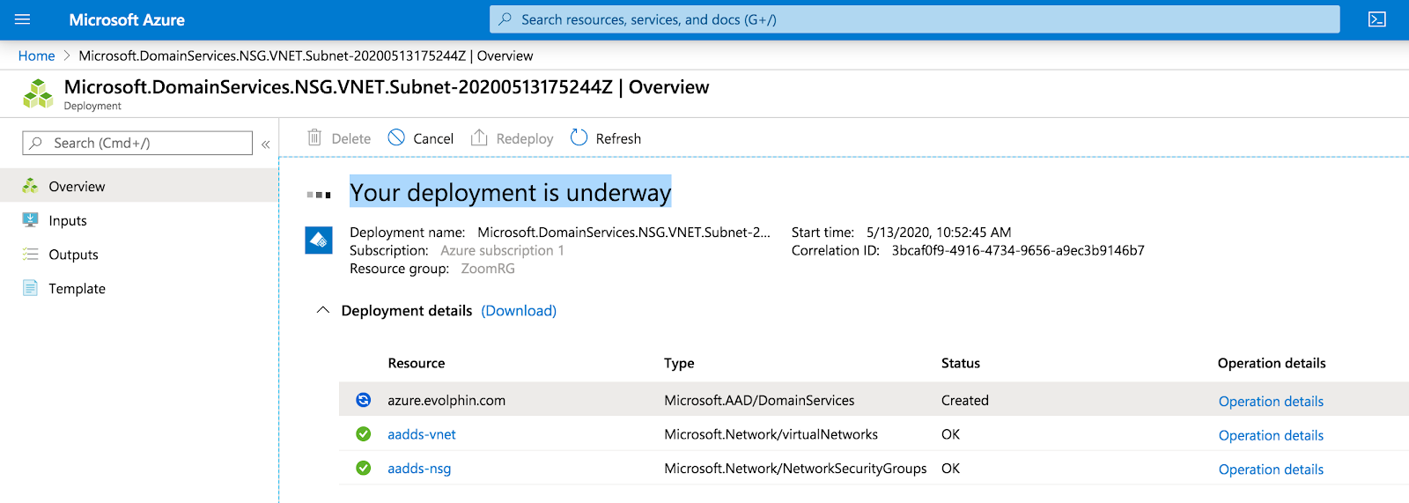Open the Template sidebar page

point(77,288)
